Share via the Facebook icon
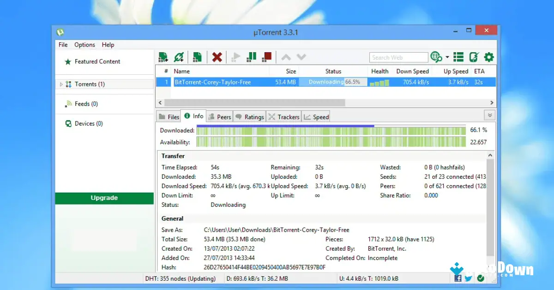Viewport: 554px width, 290px height. point(458,278)
